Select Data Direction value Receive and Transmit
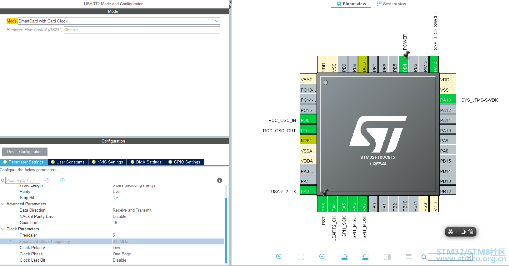 click(132, 210)
